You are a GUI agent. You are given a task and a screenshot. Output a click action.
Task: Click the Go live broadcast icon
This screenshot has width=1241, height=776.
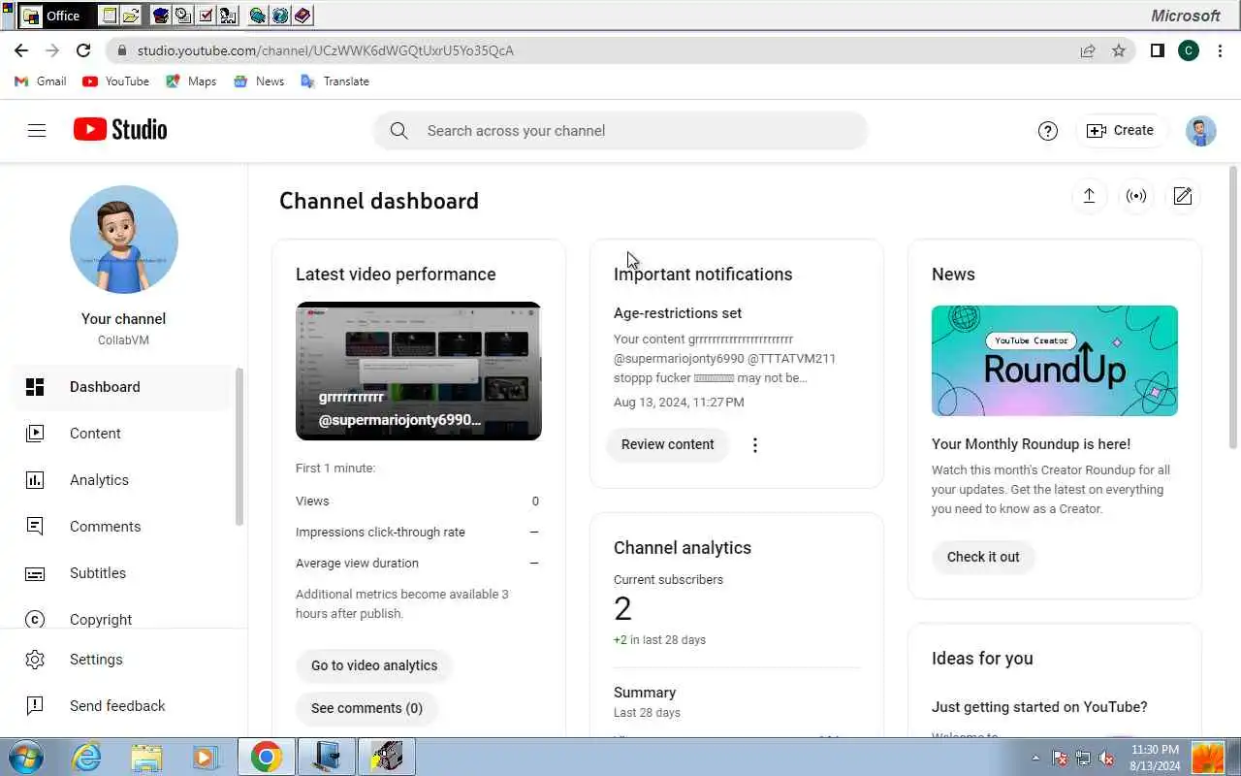[x=1135, y=196]
